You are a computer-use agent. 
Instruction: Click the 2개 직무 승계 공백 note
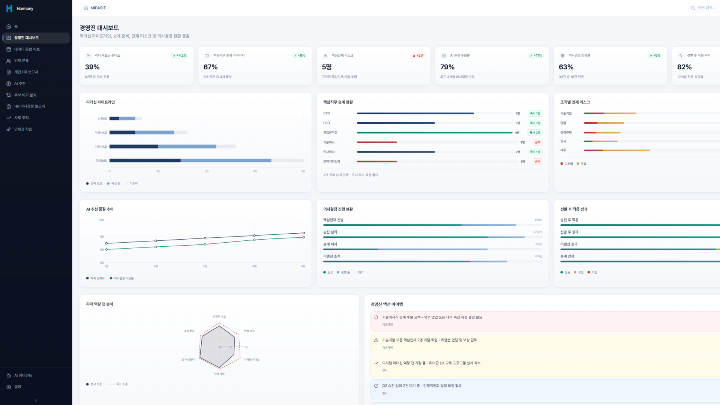[351, 175]
